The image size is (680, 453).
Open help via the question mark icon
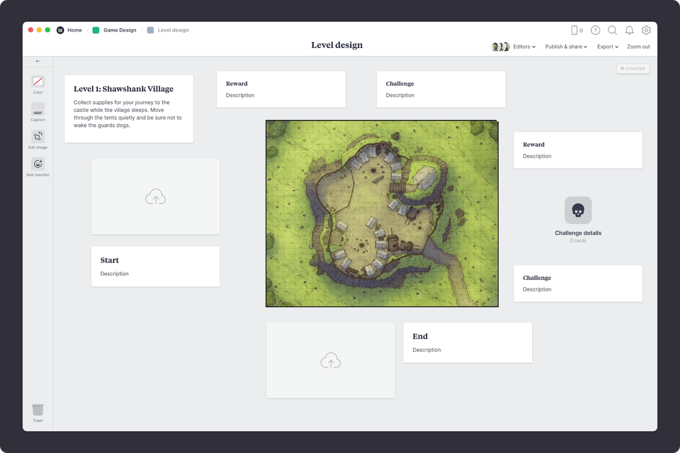tap(595, 30)
